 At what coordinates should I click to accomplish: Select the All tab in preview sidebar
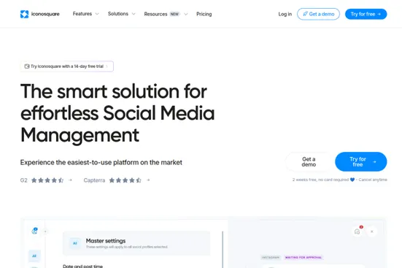[34, 256]
